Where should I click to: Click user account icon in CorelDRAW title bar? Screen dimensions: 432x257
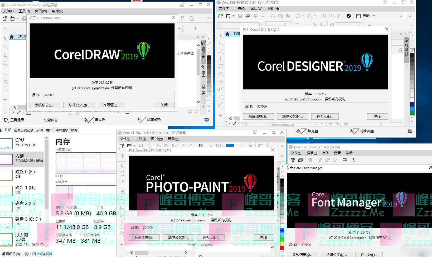(182, 5)
